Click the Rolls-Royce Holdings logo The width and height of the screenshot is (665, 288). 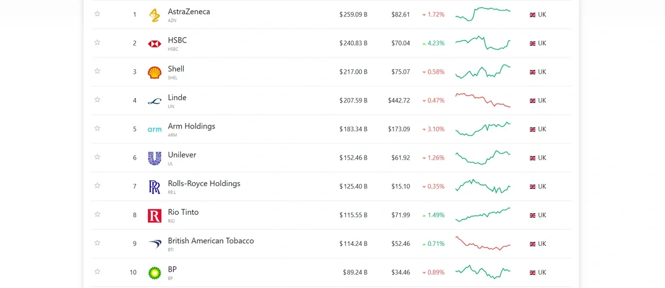155,187
